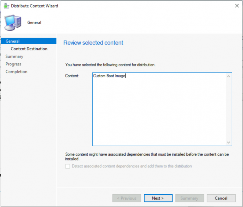Click the Content: field label
The image size is (243, 207).
pyautogui.click(x=72, y=76)
